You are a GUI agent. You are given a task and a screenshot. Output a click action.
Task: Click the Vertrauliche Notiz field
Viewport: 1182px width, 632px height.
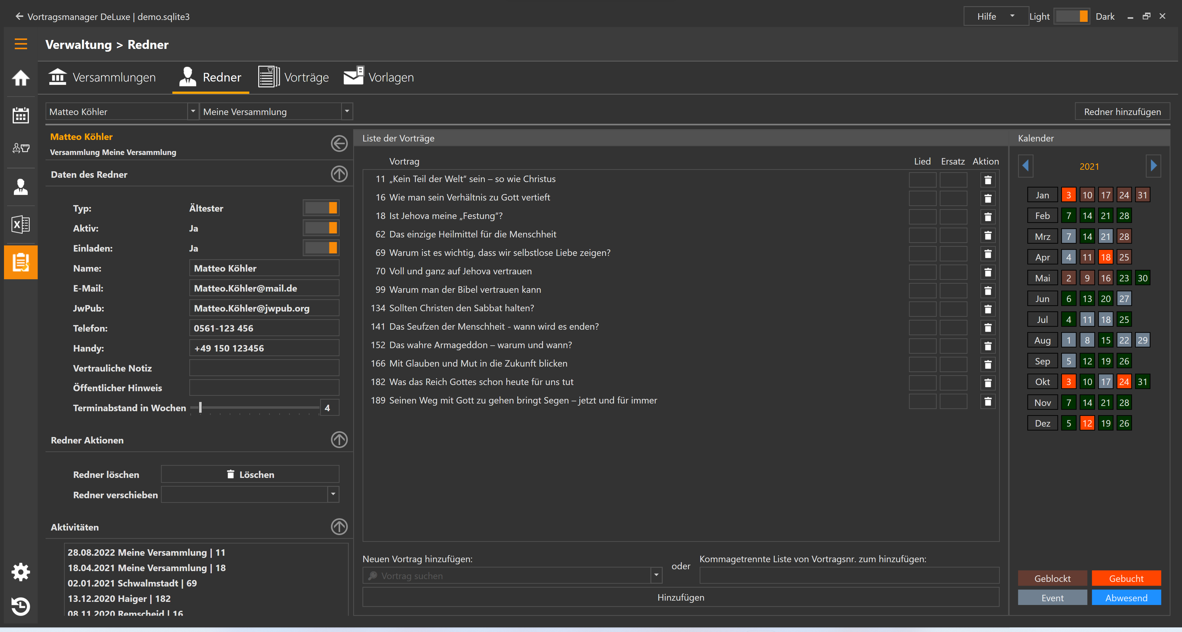264,368
